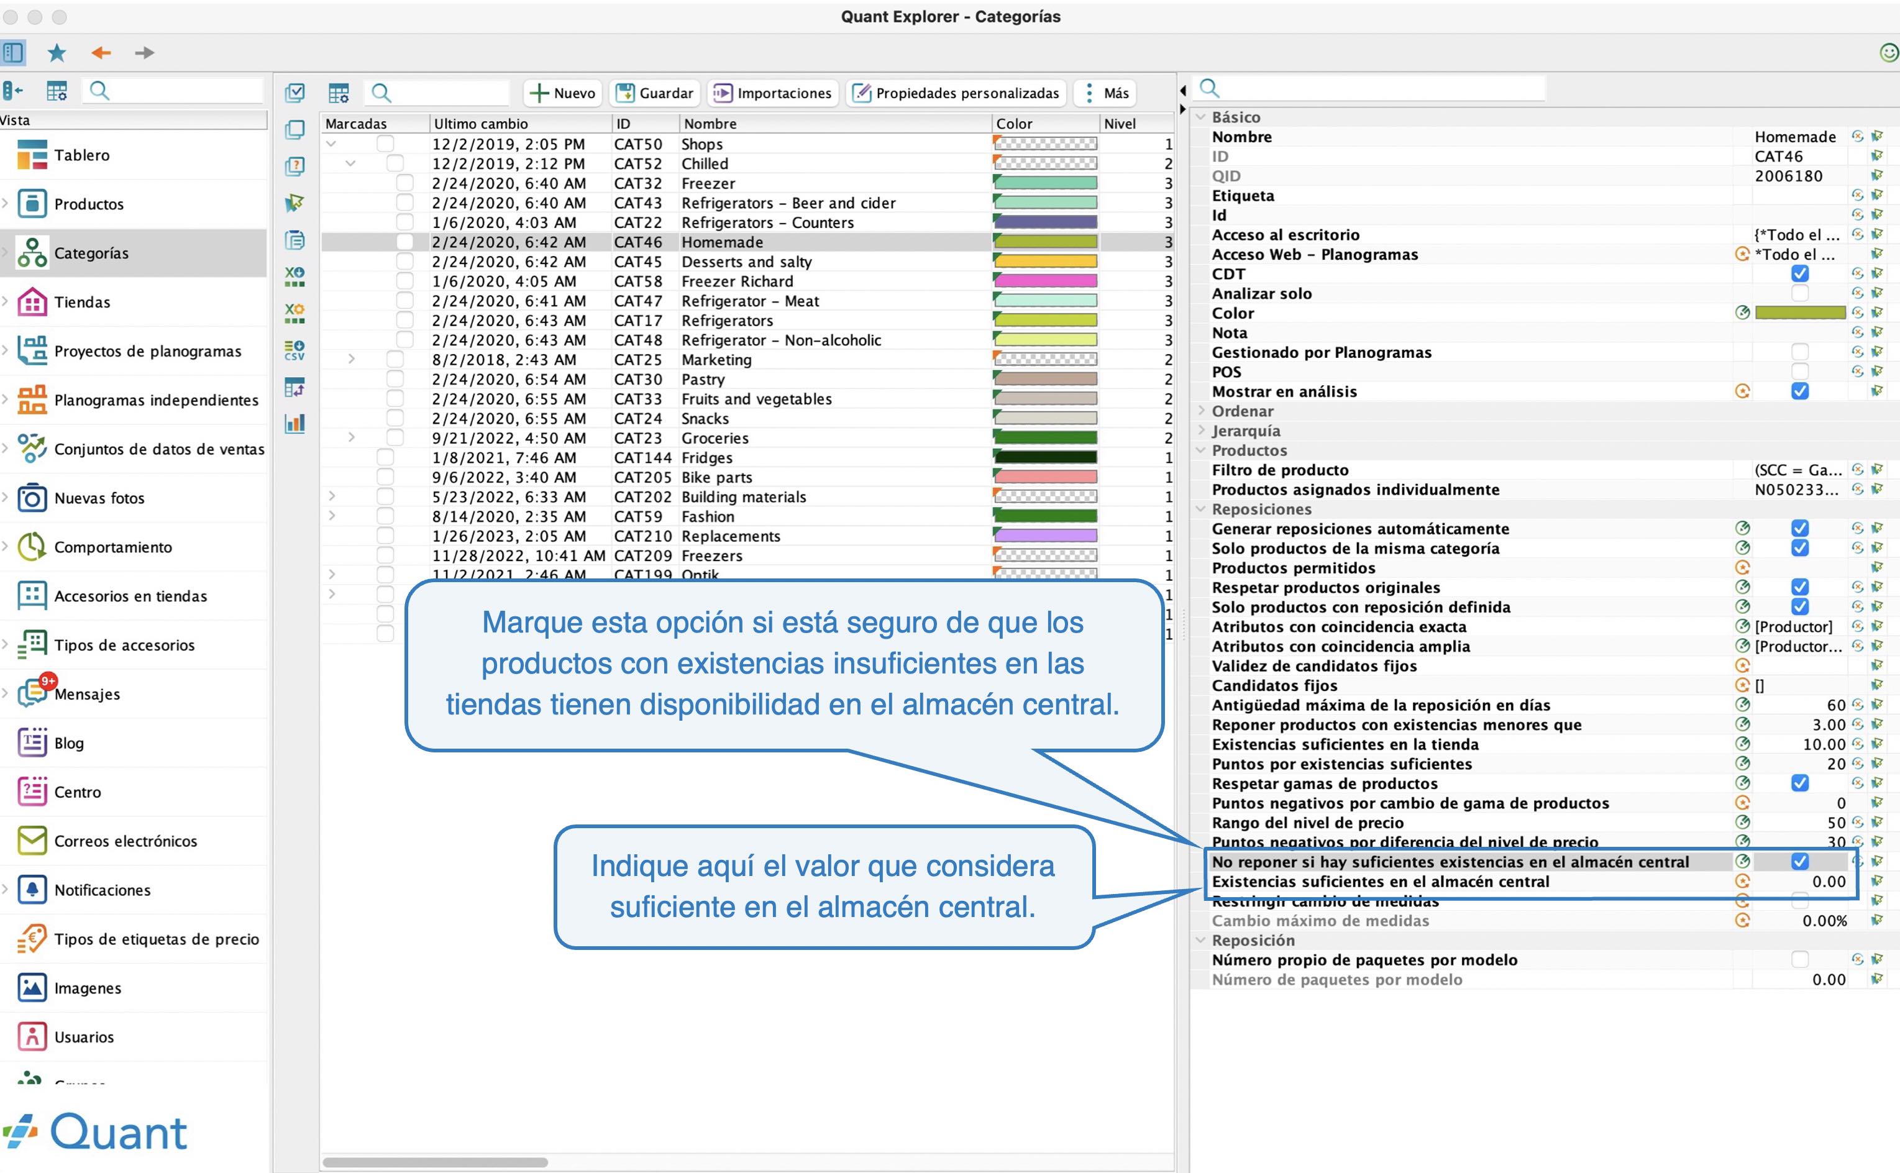Click the pink Freezer Richard color swatch
This screenshot has width=1900, height=1173.
1046,281
